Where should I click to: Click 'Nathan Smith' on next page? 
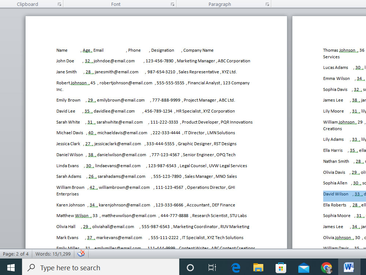coord(336,161)
